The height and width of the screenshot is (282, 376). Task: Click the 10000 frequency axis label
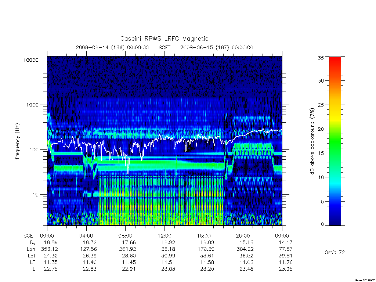tap(31, 60)
